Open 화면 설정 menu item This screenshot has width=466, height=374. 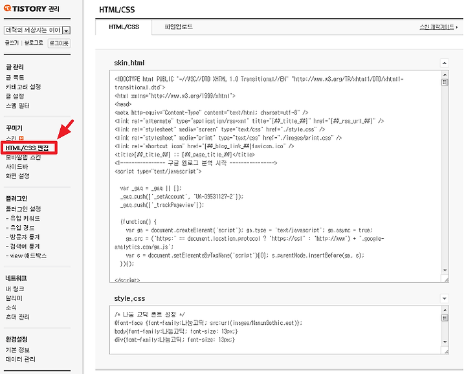pyautogui.click(x=17, y=176)
